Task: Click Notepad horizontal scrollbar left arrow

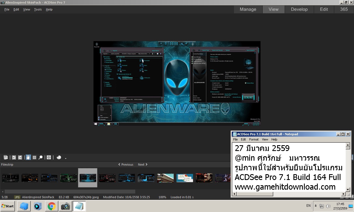Action: pyautogui.click(x=235, y=194)
